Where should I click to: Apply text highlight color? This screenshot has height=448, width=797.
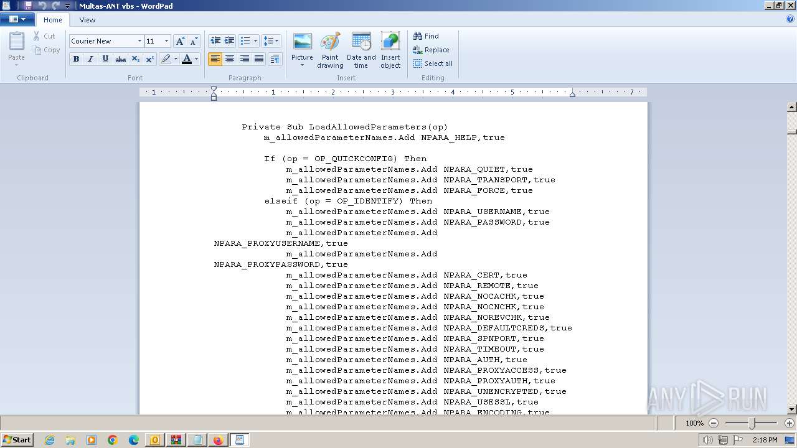point(166,59)
